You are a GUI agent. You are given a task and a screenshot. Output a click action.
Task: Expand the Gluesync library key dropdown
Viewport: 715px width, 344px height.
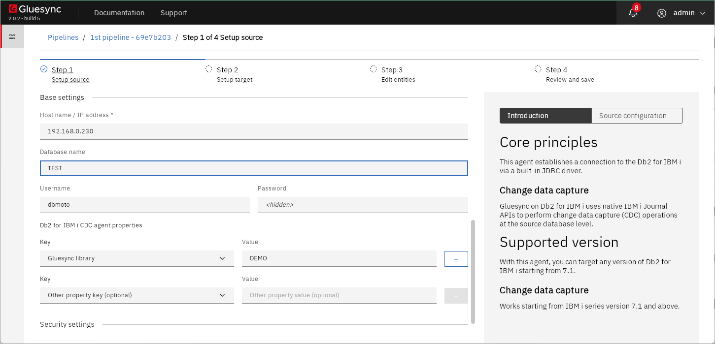(222, 258)
